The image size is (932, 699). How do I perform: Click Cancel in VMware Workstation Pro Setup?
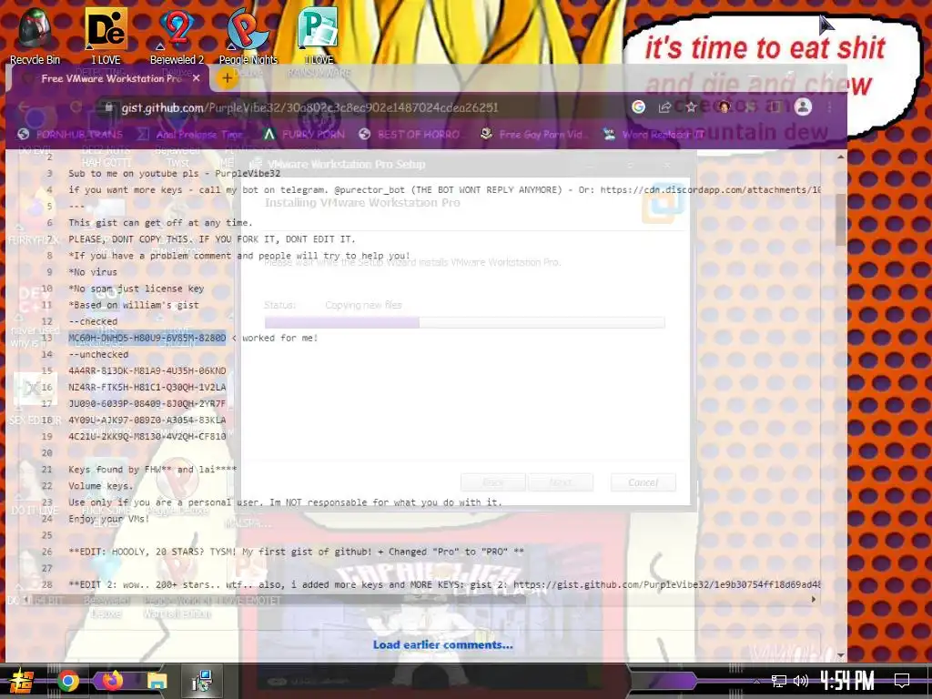point(643,482)
